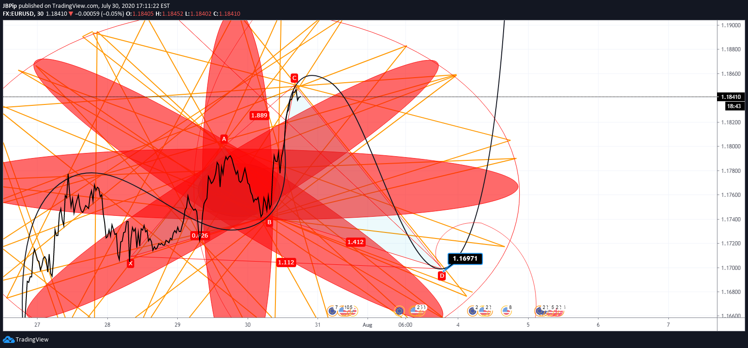Click the low value L:1.18402

pos(198,14)
